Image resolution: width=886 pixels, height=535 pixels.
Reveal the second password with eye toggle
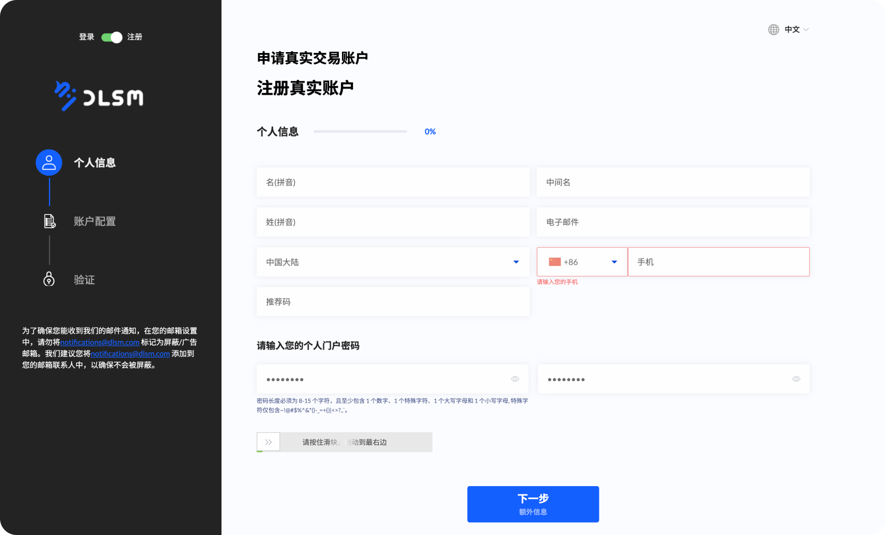pyautogui.click(x=796, y=379)
